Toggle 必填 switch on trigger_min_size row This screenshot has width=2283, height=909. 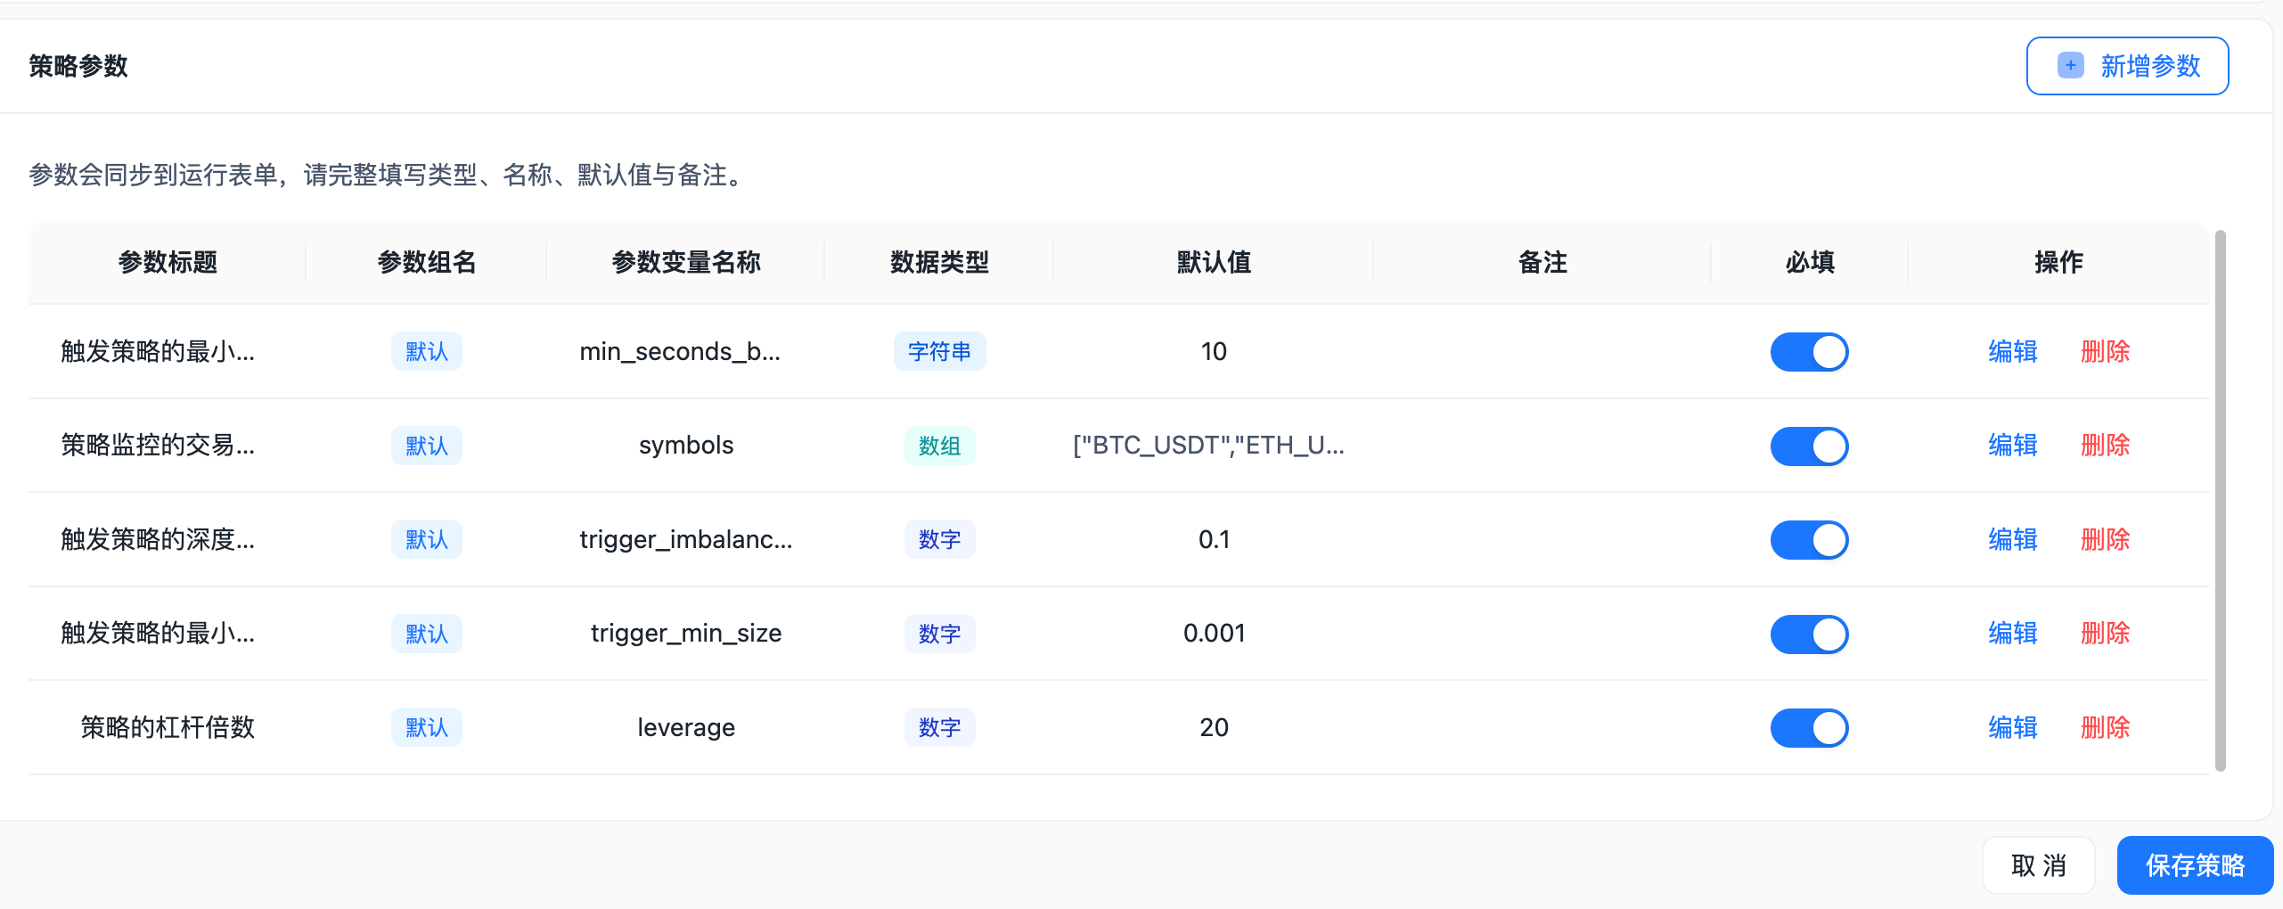[1809, 634]
